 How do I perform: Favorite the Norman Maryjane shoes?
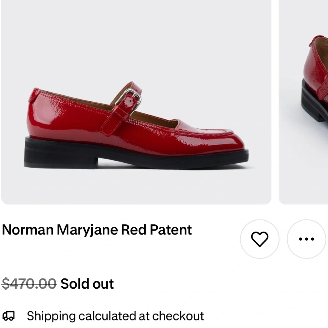pyautogui.click(x=259, y=239)
